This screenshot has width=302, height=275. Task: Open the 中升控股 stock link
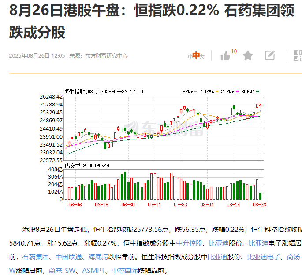(x=189, y=243)
